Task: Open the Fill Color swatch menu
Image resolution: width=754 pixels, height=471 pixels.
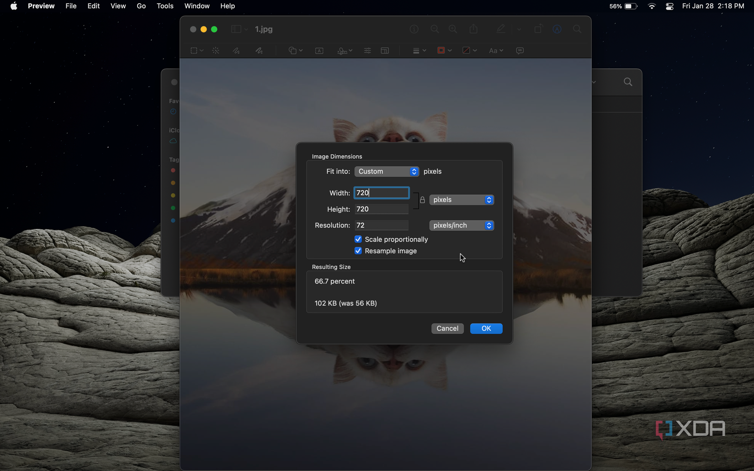Action: (469, 51)
